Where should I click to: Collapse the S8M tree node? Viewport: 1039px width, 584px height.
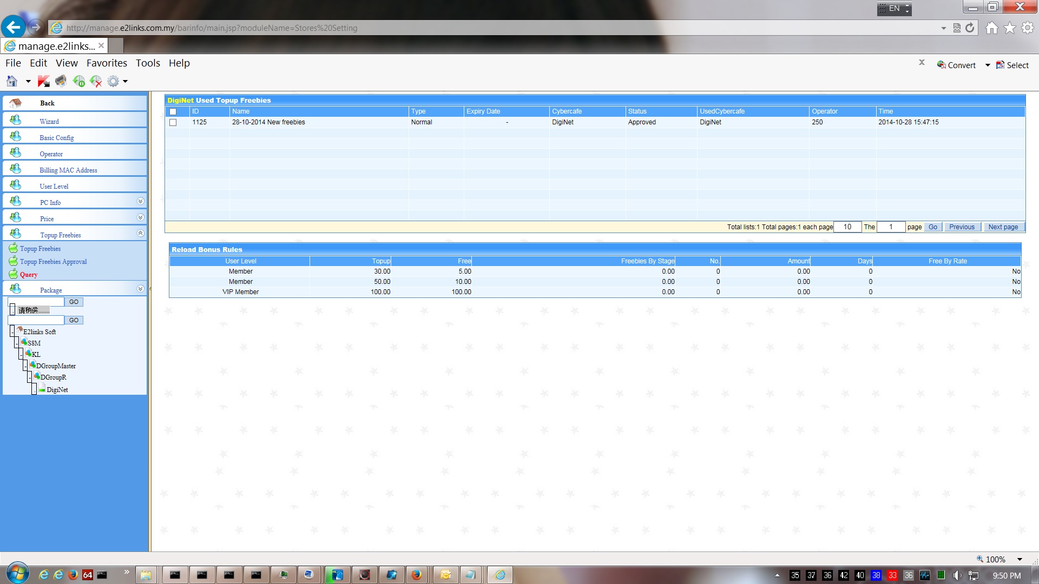(16, 343)
